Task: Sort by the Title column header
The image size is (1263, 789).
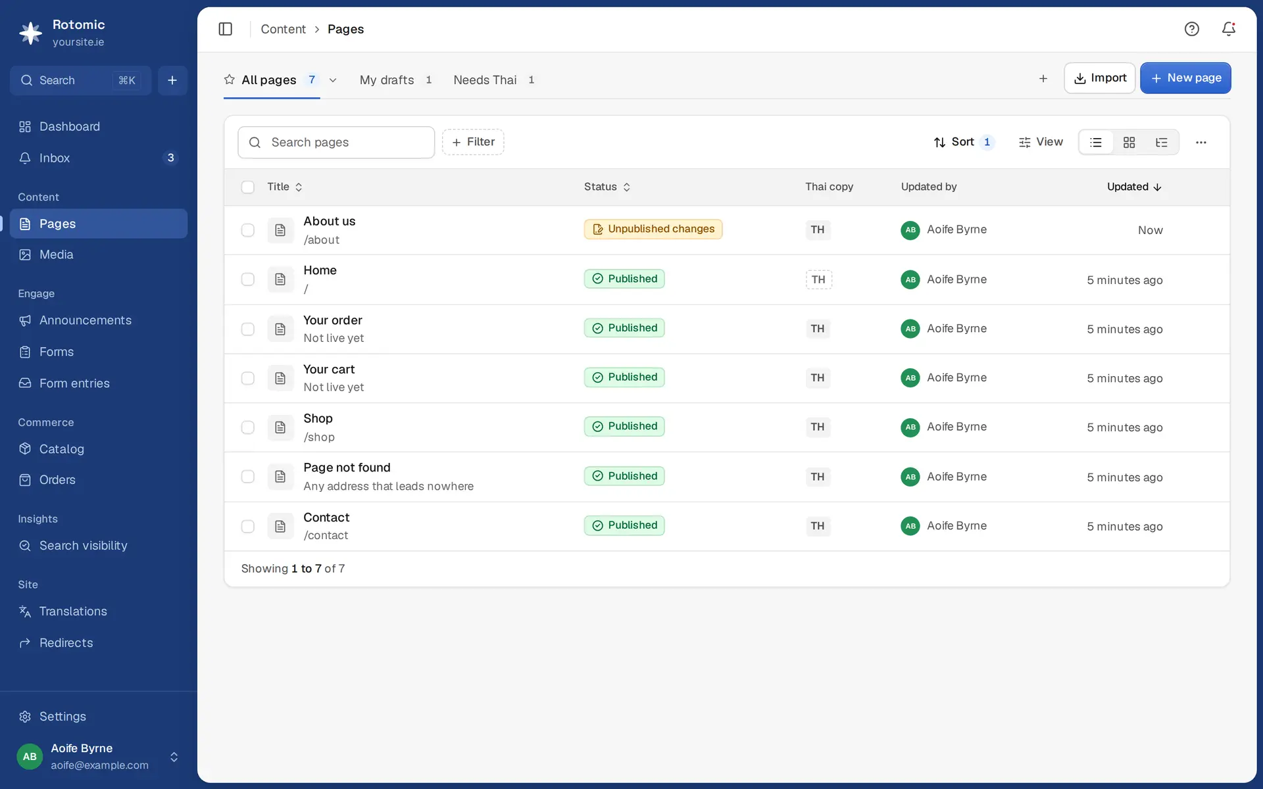Action: click(284, 187)
